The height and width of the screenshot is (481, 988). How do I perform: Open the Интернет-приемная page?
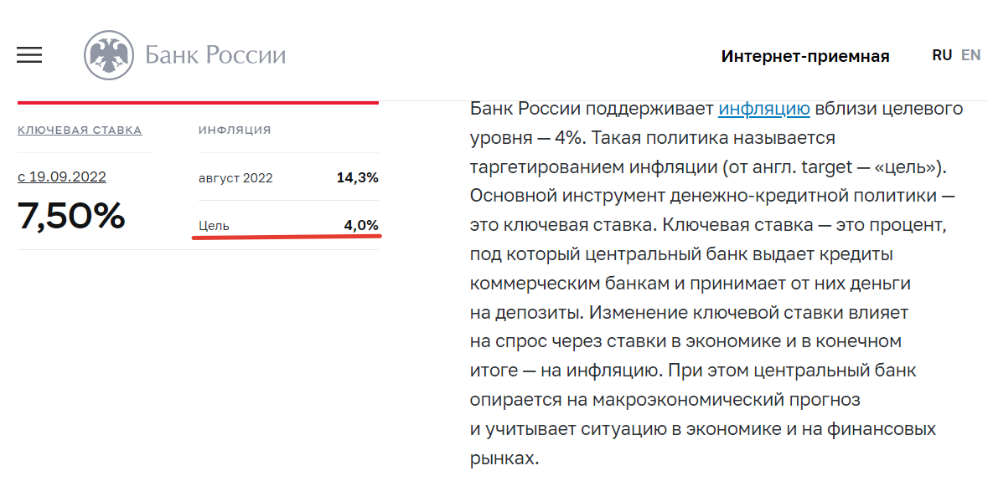point(804,56)
